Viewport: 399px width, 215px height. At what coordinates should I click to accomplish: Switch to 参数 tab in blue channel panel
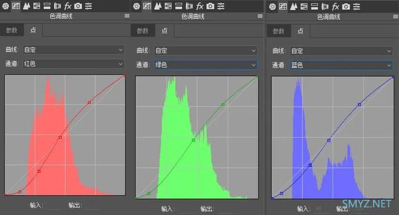[x=279, y=31]
